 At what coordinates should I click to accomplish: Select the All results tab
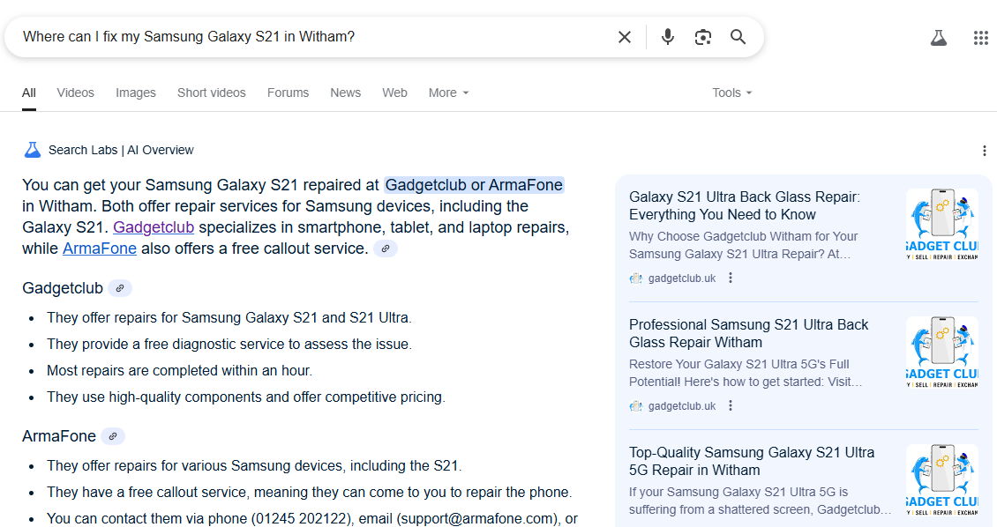28,93
